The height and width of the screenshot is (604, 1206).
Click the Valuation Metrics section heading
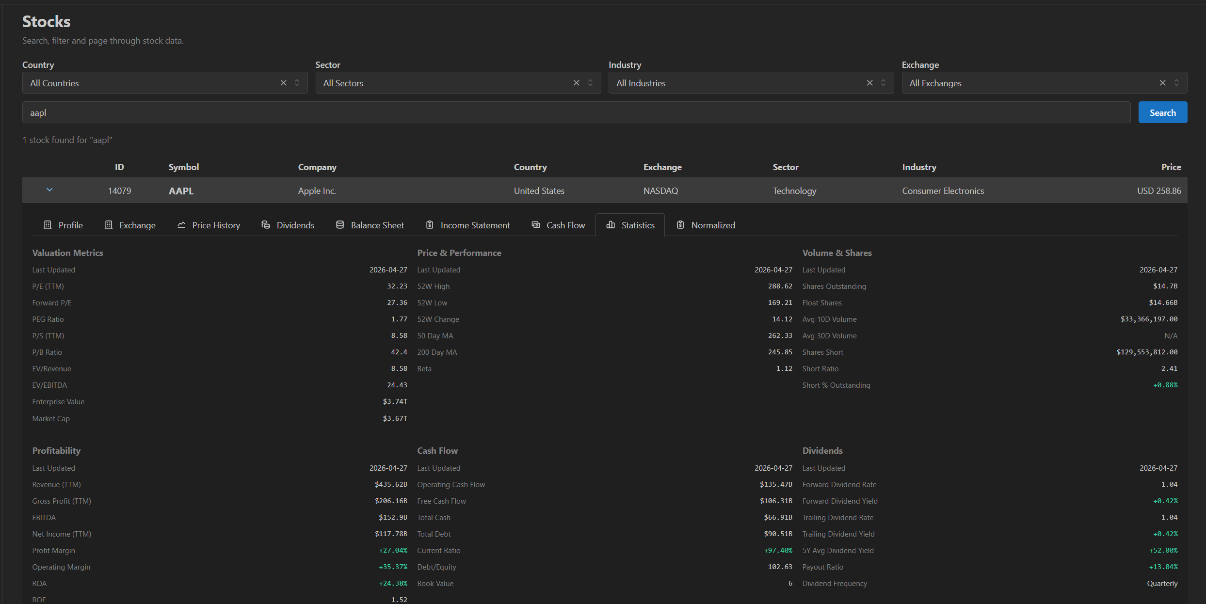point(68,253)
